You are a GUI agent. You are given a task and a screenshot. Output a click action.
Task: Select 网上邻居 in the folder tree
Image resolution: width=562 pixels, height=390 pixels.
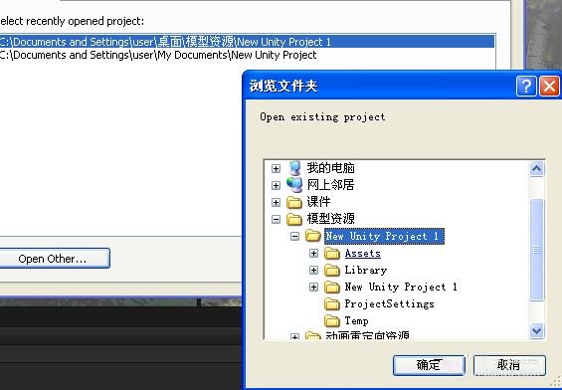330,185
